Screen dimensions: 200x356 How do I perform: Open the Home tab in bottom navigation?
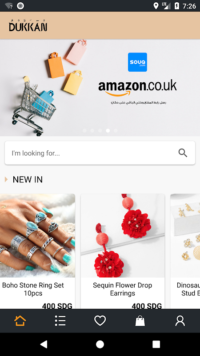(20, 321)
